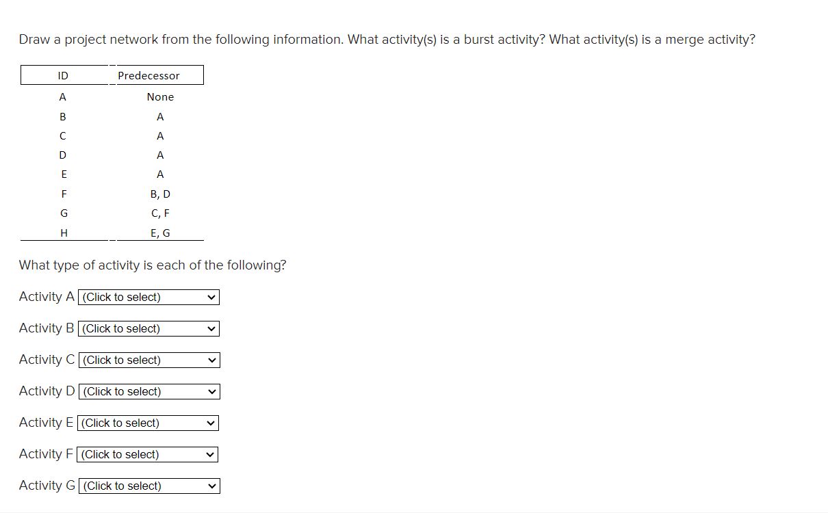Click the chevron on the Activity E control
This screenshot has height=513, width=828.
[211, 423]
